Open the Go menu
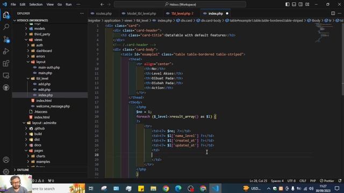 pyautogui.click(x=60, y=4)
